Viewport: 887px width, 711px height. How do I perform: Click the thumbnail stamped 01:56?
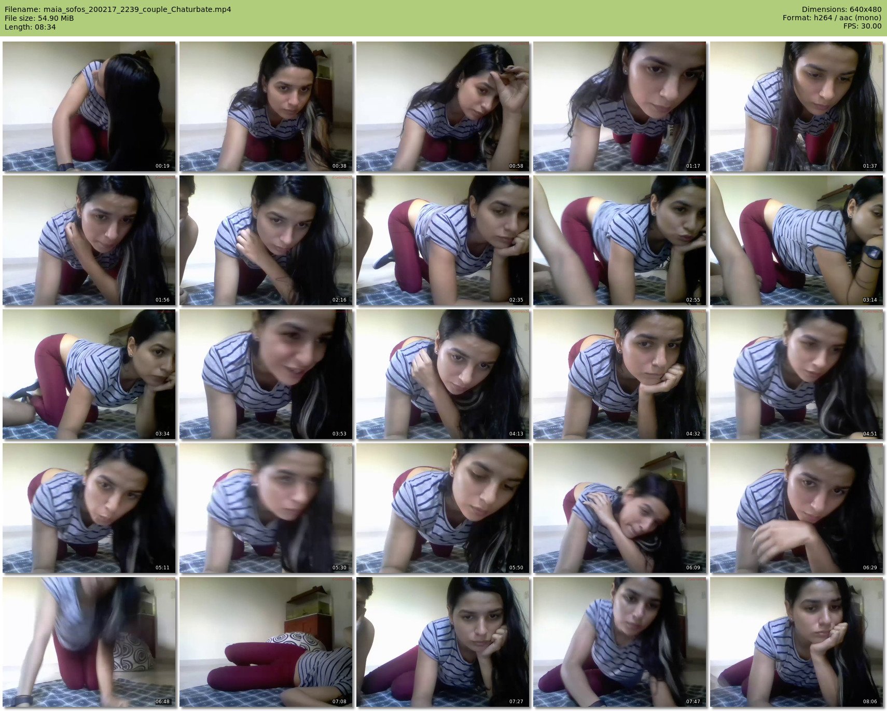89,240
